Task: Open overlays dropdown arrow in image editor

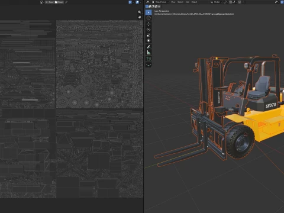Action: coord(140,2)
